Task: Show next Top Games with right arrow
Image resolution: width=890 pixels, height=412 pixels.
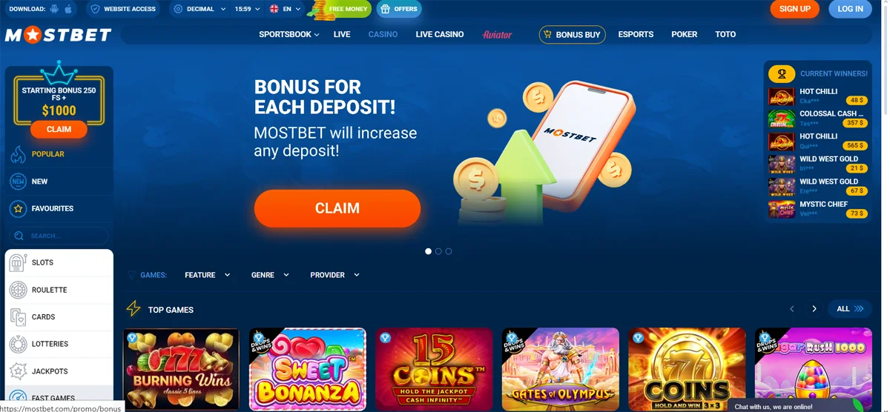Action: (x=814, y=309)
